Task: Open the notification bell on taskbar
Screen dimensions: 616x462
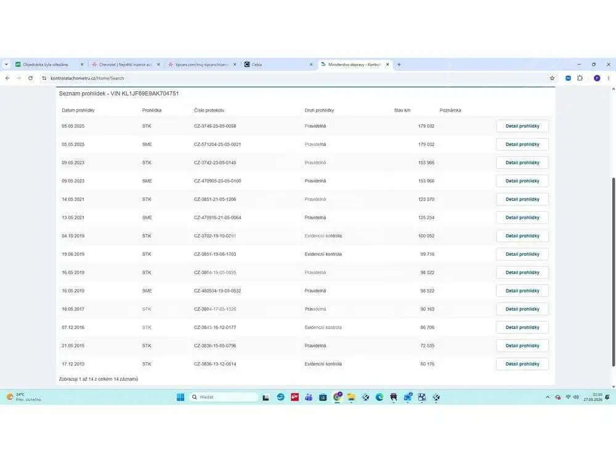Action: (x=607, y=397)
